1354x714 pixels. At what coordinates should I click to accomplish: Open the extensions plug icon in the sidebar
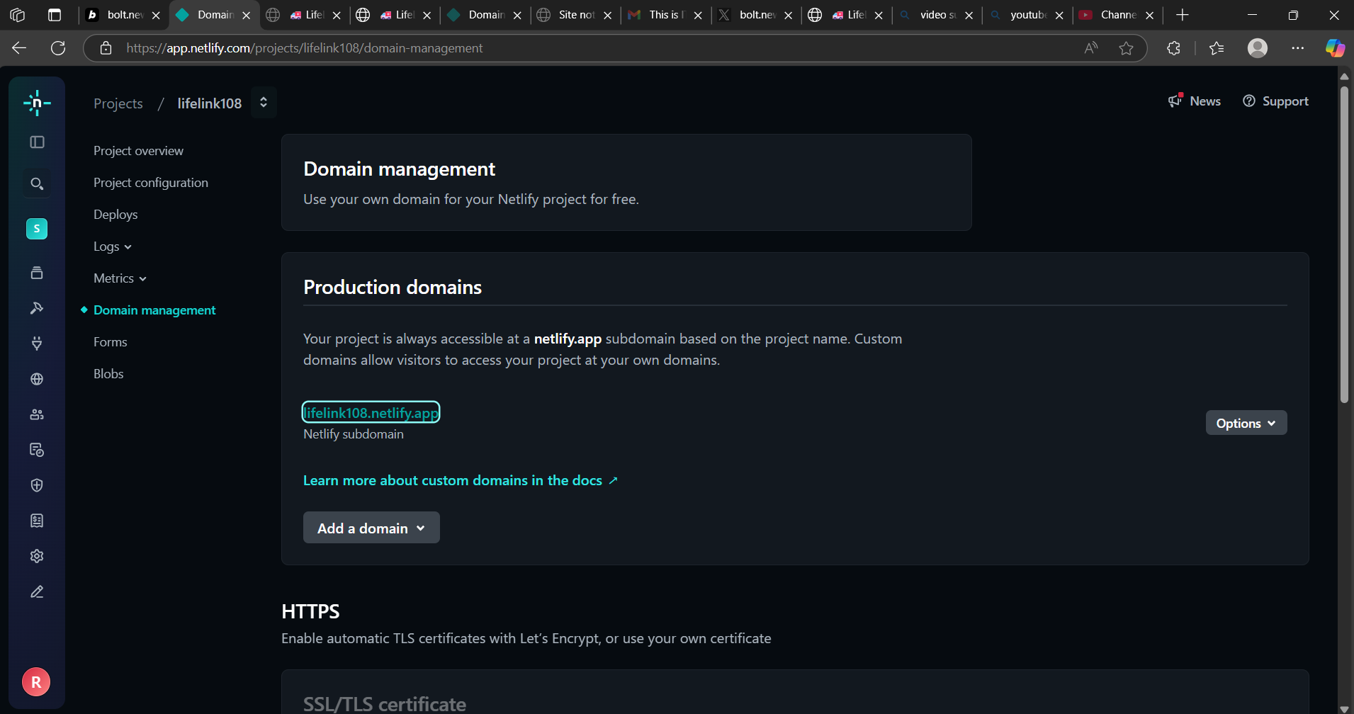[x=37, y=344]
